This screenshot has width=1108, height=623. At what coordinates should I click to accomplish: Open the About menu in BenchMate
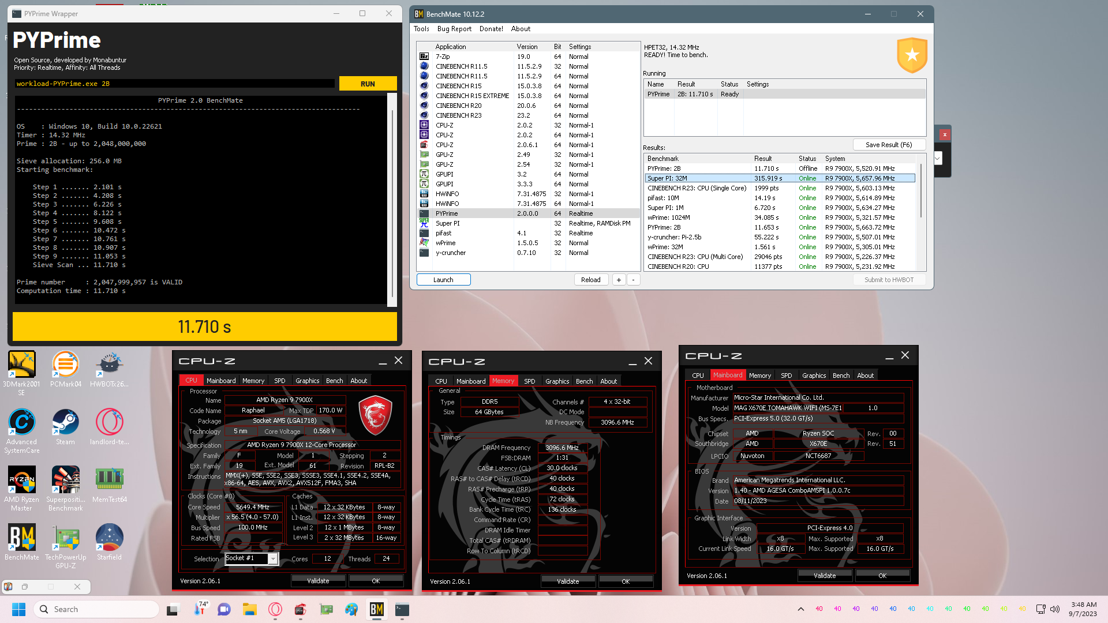521,29
